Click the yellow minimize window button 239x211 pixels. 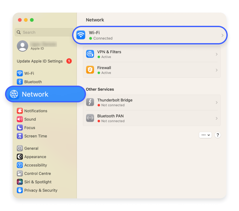[26, 20]
